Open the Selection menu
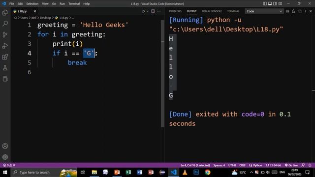The width and height of the screenshot is (315, 177). point(32,3)
